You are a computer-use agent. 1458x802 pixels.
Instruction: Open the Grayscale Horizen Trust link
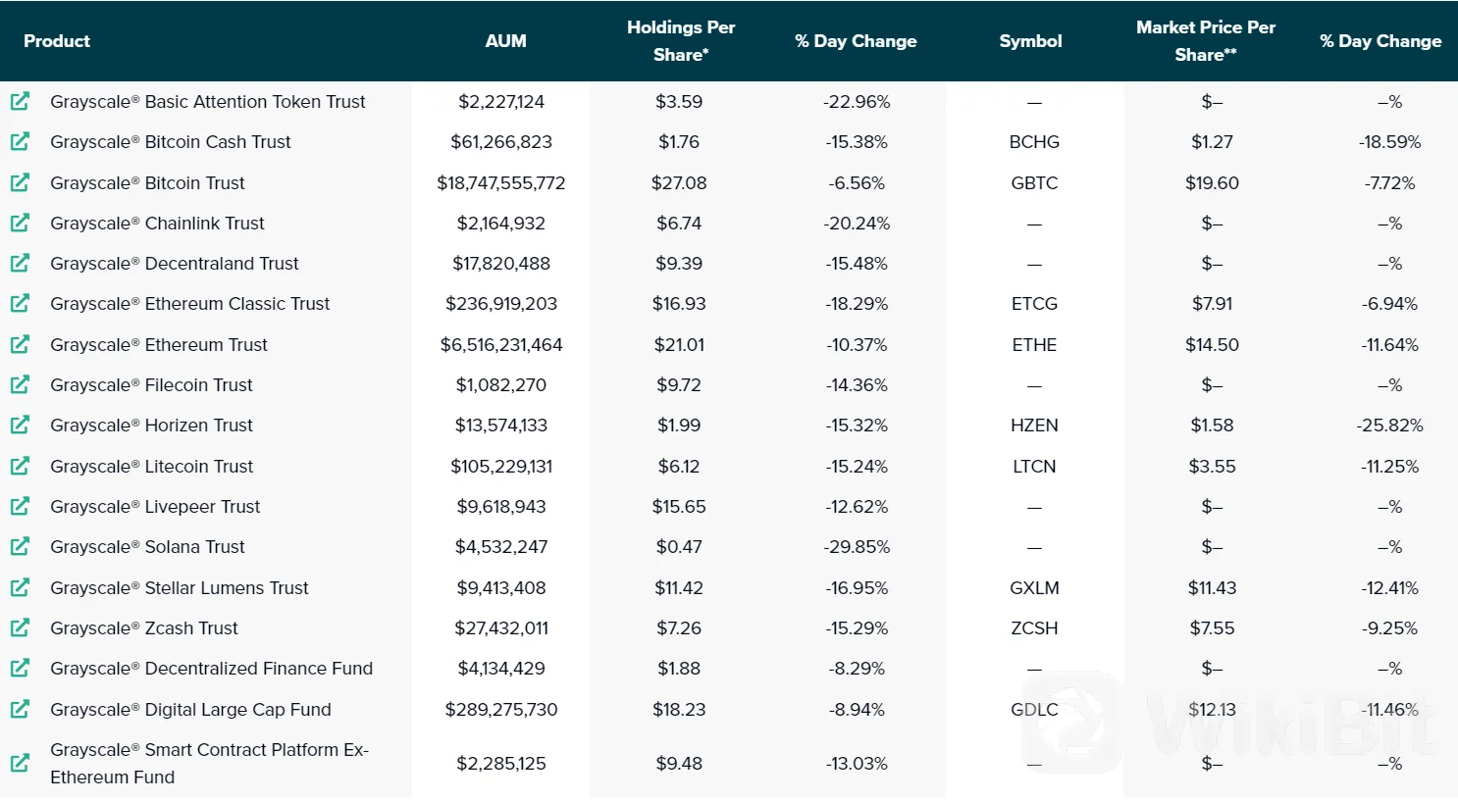click(151, 426)
